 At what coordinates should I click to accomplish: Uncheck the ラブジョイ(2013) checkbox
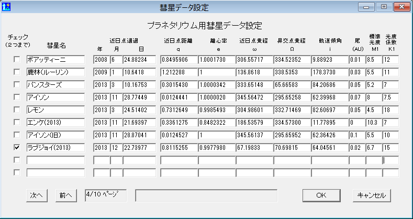point(17,148)
